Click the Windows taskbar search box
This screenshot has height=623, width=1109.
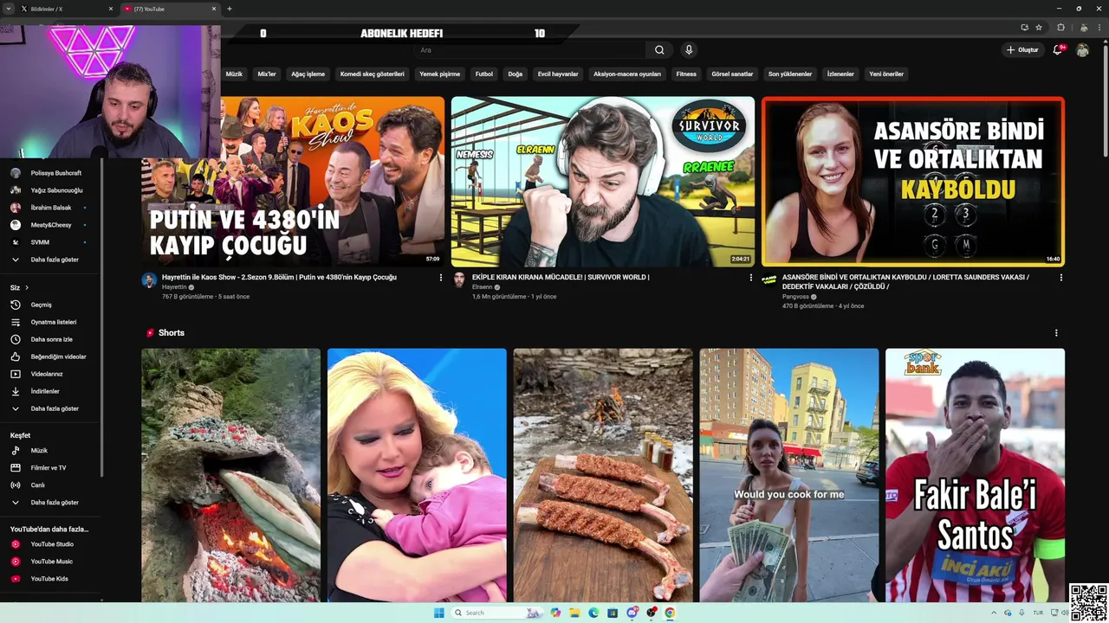coord(497,613)
